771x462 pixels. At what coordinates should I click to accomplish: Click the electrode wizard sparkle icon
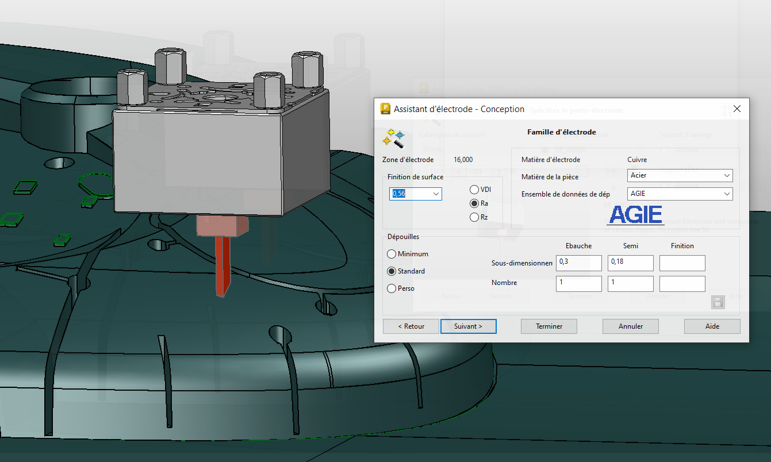pos(394,137)
